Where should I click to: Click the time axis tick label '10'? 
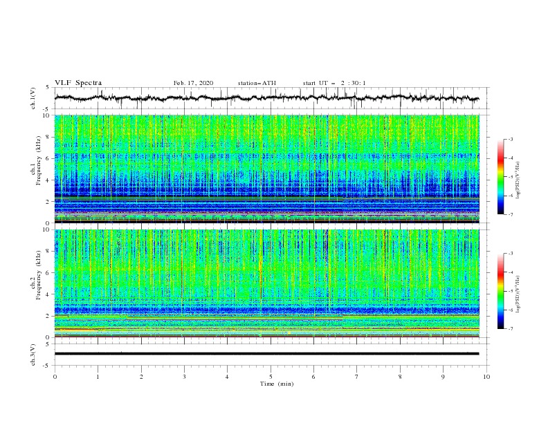486,377
